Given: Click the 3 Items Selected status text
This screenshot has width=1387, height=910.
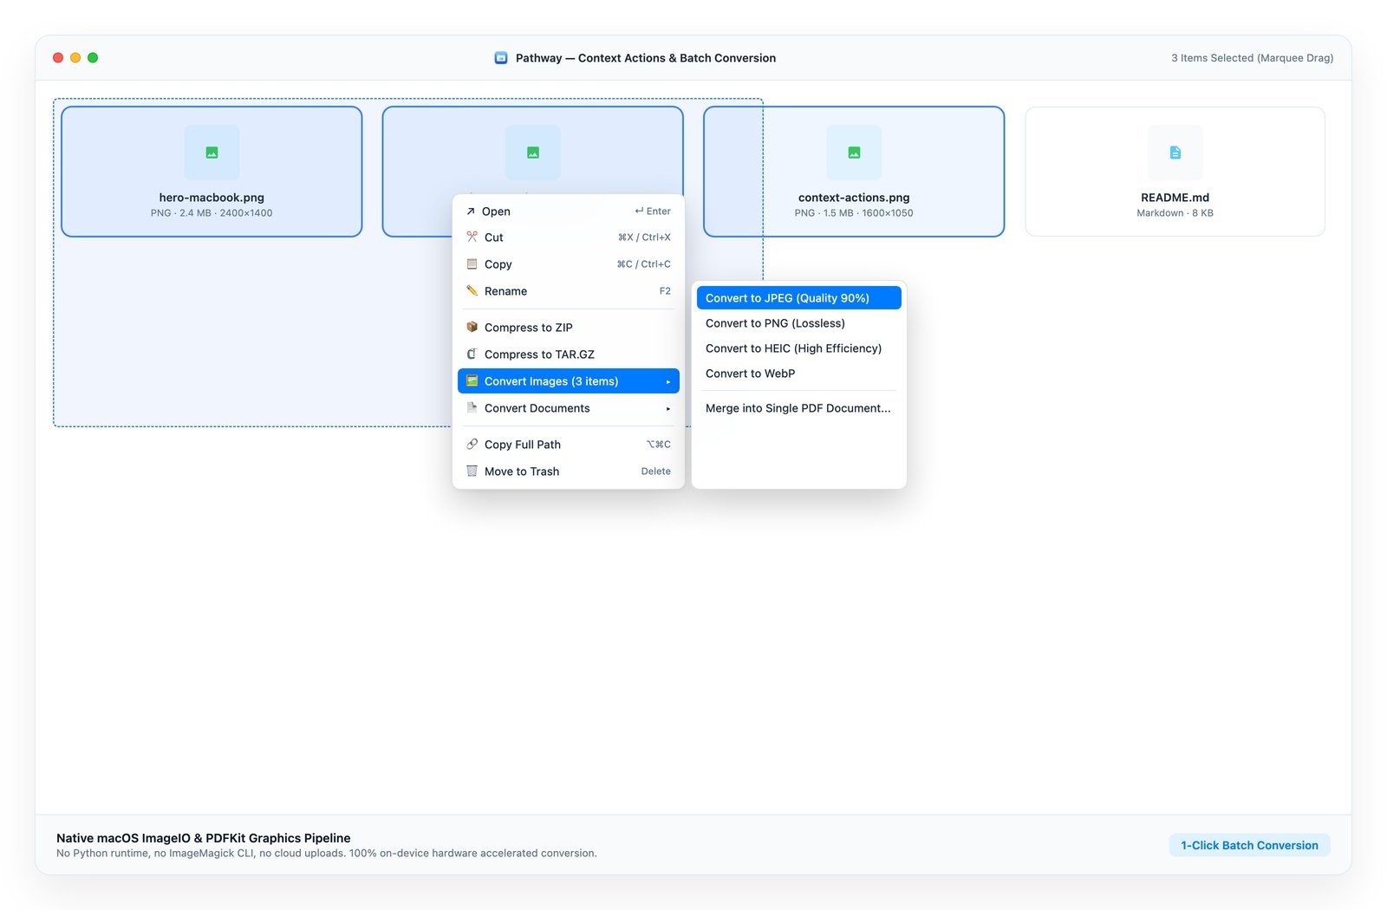Looking at the screenshot, I should click(1252, 58).
